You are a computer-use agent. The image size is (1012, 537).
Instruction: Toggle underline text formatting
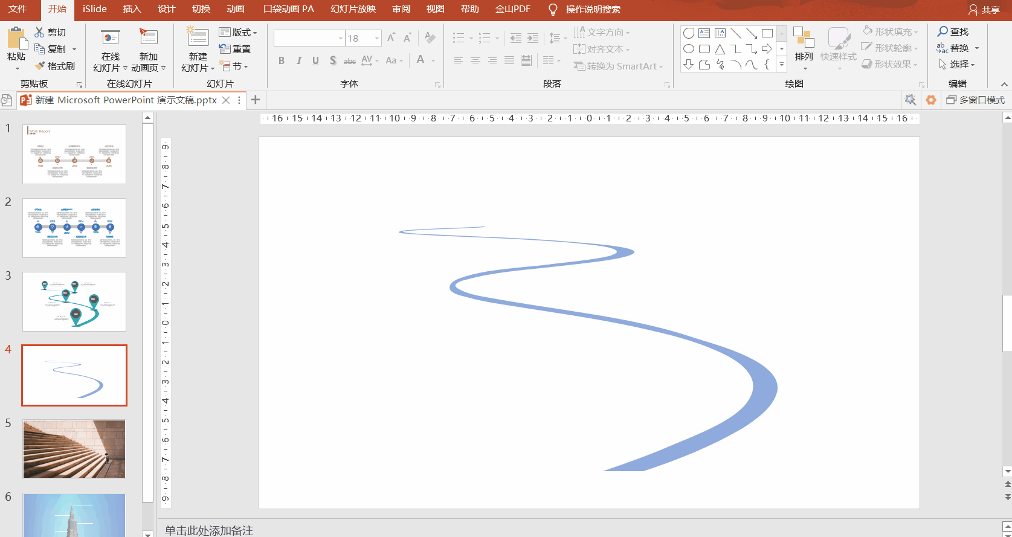tap(315, 60)
